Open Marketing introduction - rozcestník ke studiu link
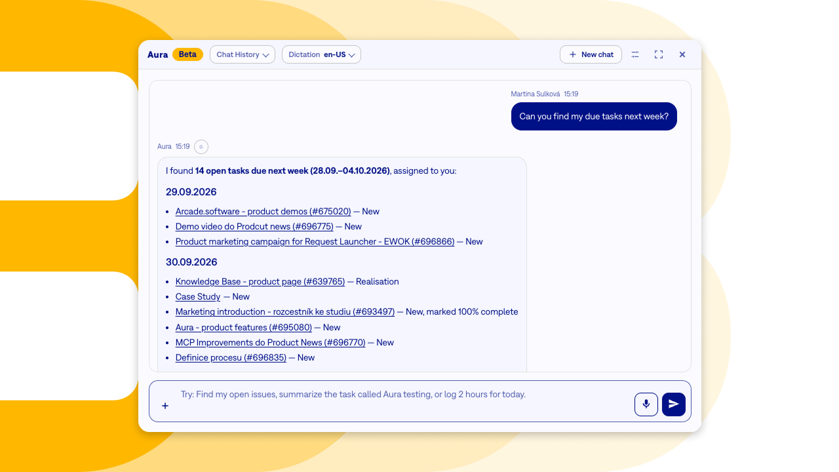Viewport: 839px width, 472px height. click(285, 312)
